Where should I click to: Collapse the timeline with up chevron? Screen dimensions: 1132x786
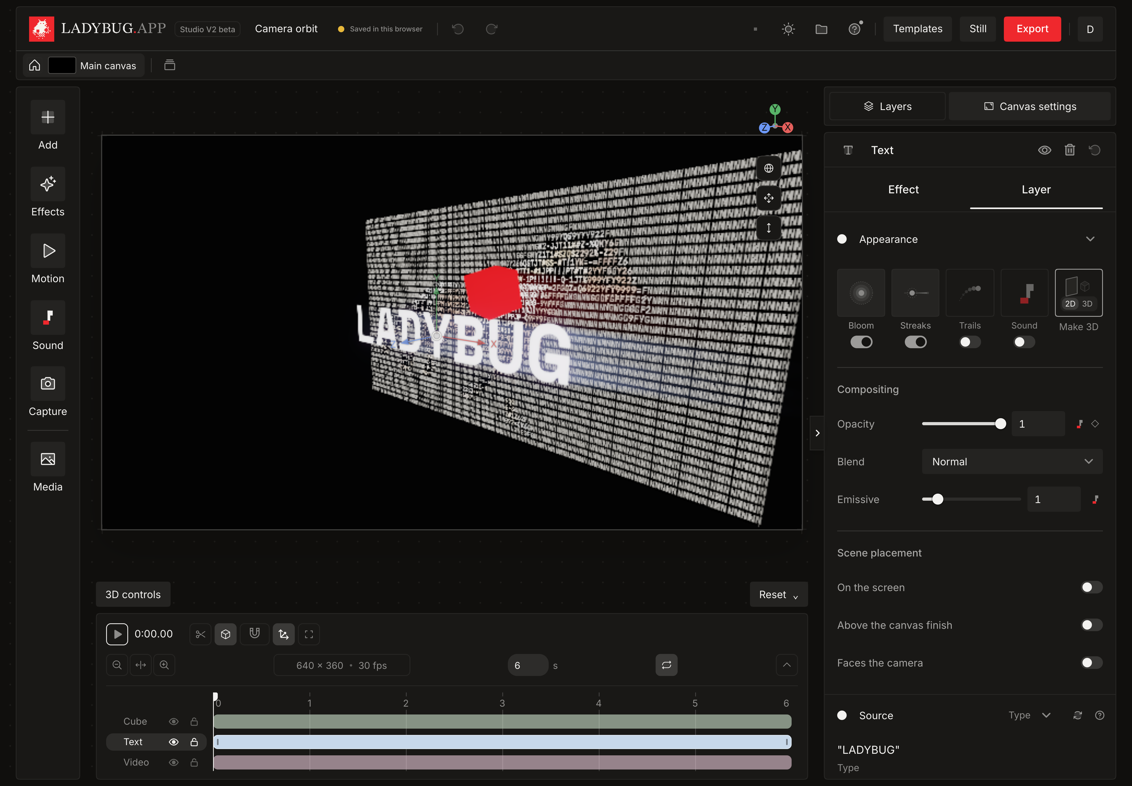point(787,665)
